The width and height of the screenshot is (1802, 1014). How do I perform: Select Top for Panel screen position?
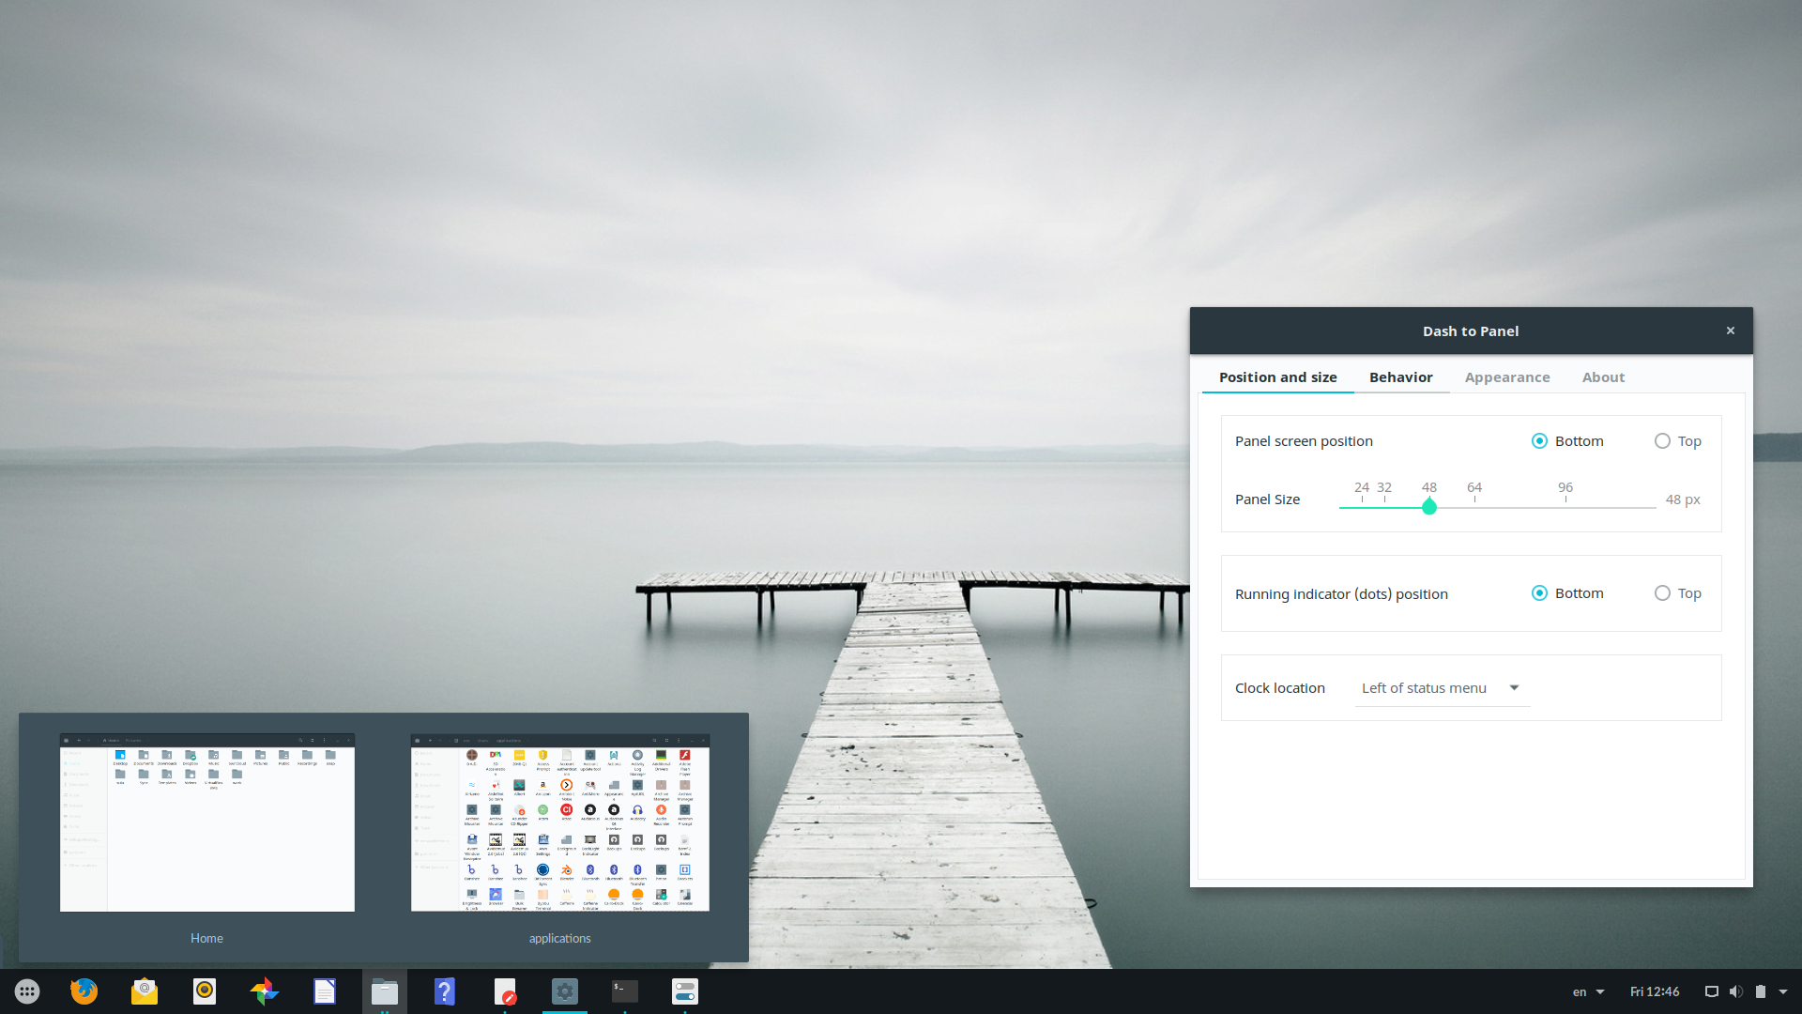pos(1662,440)
